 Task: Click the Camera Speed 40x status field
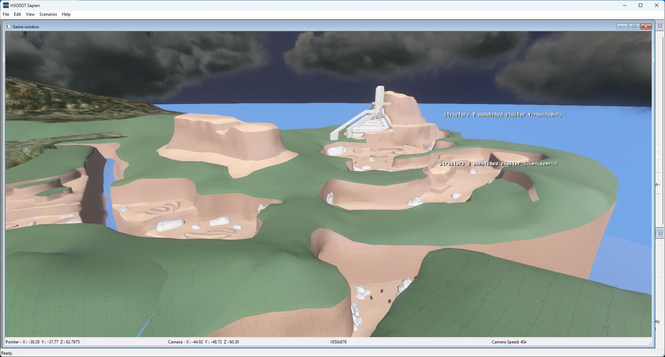tap(509, 342)
